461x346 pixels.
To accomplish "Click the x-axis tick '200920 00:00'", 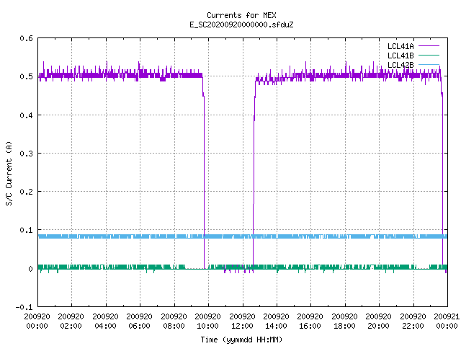I will (37, 321).
